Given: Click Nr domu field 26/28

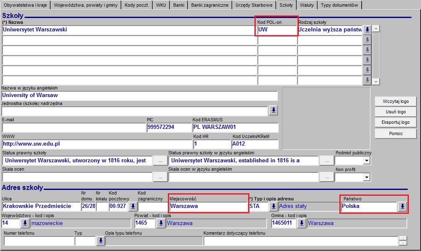Looking at the screenshot, I should coord(88,206).
